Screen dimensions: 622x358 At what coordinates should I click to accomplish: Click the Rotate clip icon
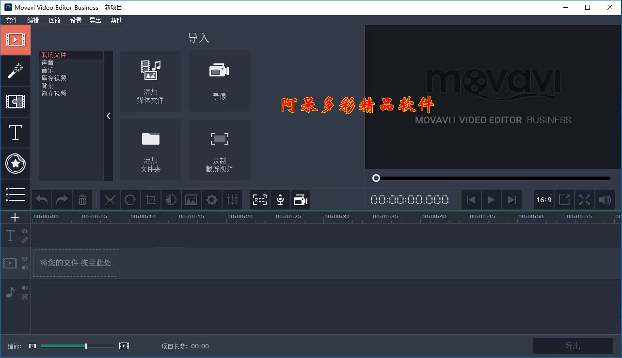coord(130,200)
